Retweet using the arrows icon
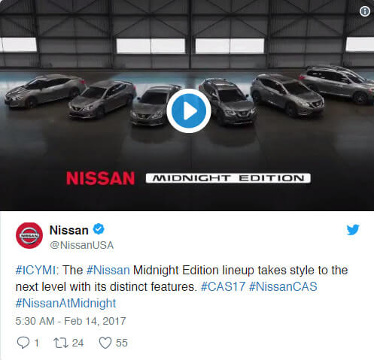 click(x=61, y=343)
